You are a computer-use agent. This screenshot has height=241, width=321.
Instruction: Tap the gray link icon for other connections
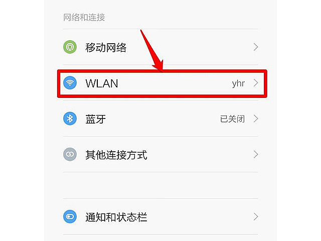point(70,154)
